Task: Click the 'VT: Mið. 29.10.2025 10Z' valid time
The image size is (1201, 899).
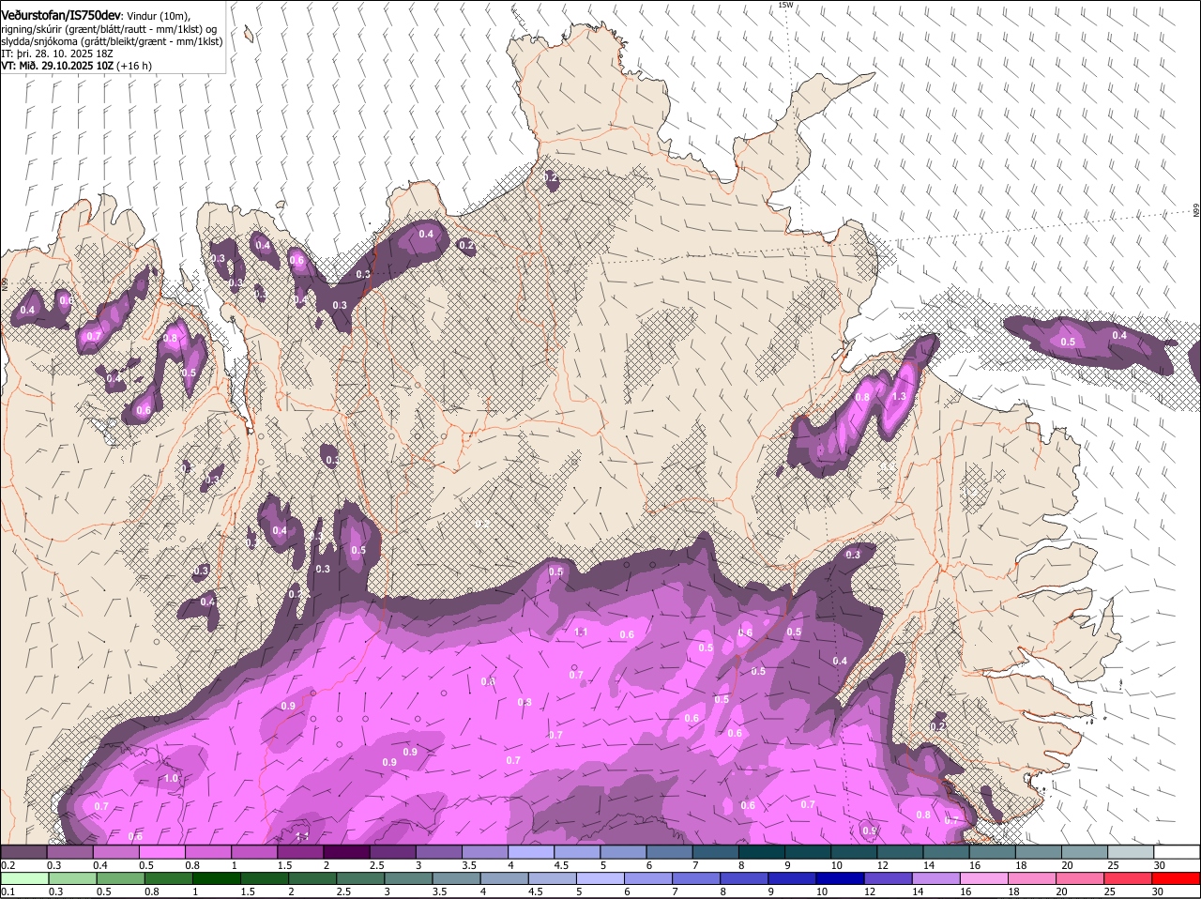Action: pos(57,67)
